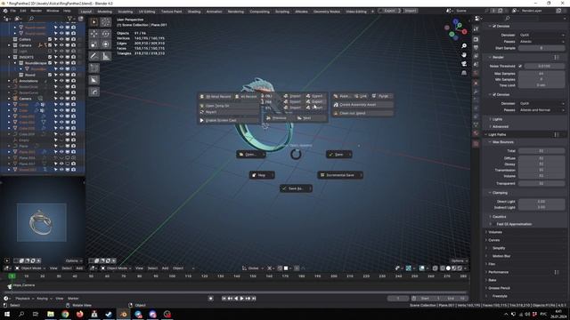The image size is (570, 320).
Task: Expand the Lights panel
Action: tap(497, 119)
